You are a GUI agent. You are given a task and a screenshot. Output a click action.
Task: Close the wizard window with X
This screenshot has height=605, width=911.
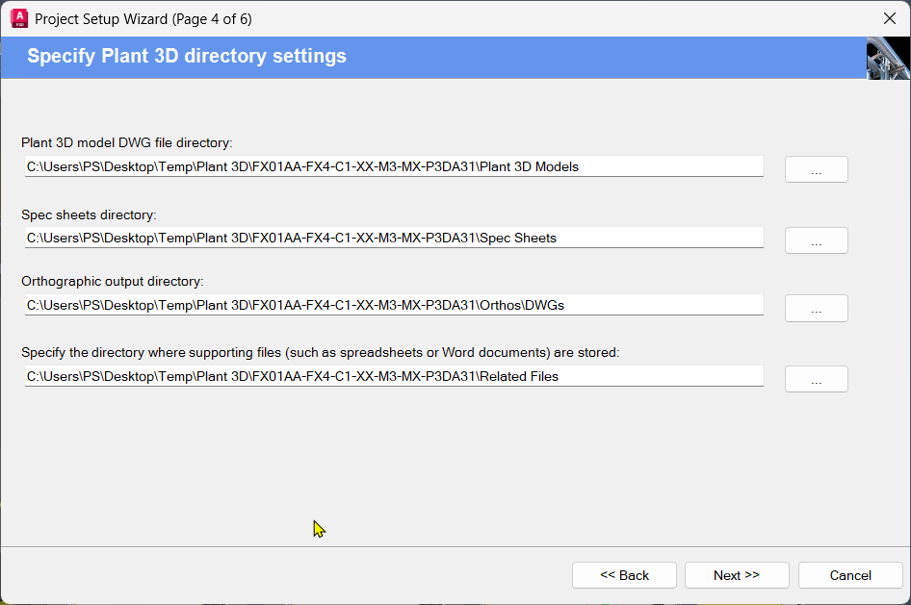[x=890, y=18]
